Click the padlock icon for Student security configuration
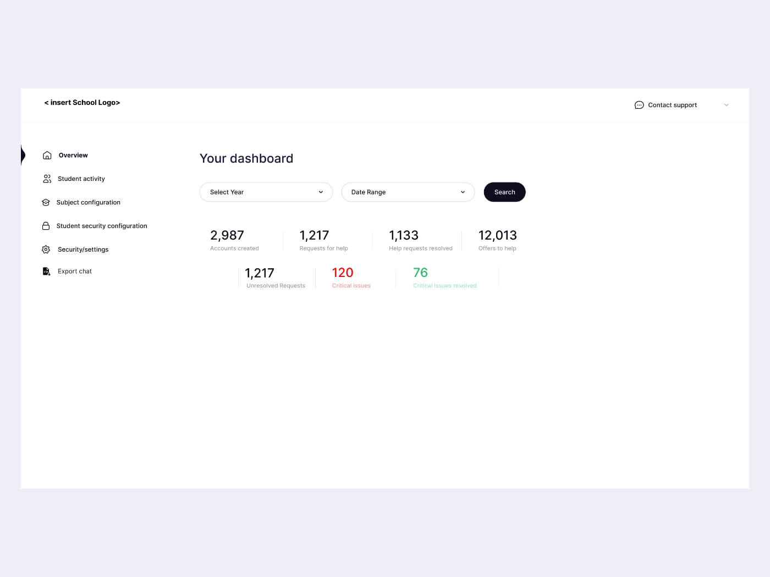The image size is (770, 577). 46,225
